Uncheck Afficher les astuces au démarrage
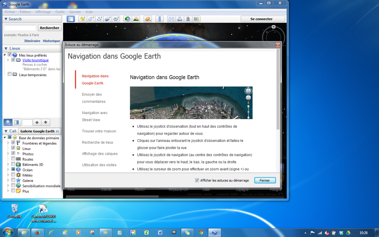 point(197,180)
